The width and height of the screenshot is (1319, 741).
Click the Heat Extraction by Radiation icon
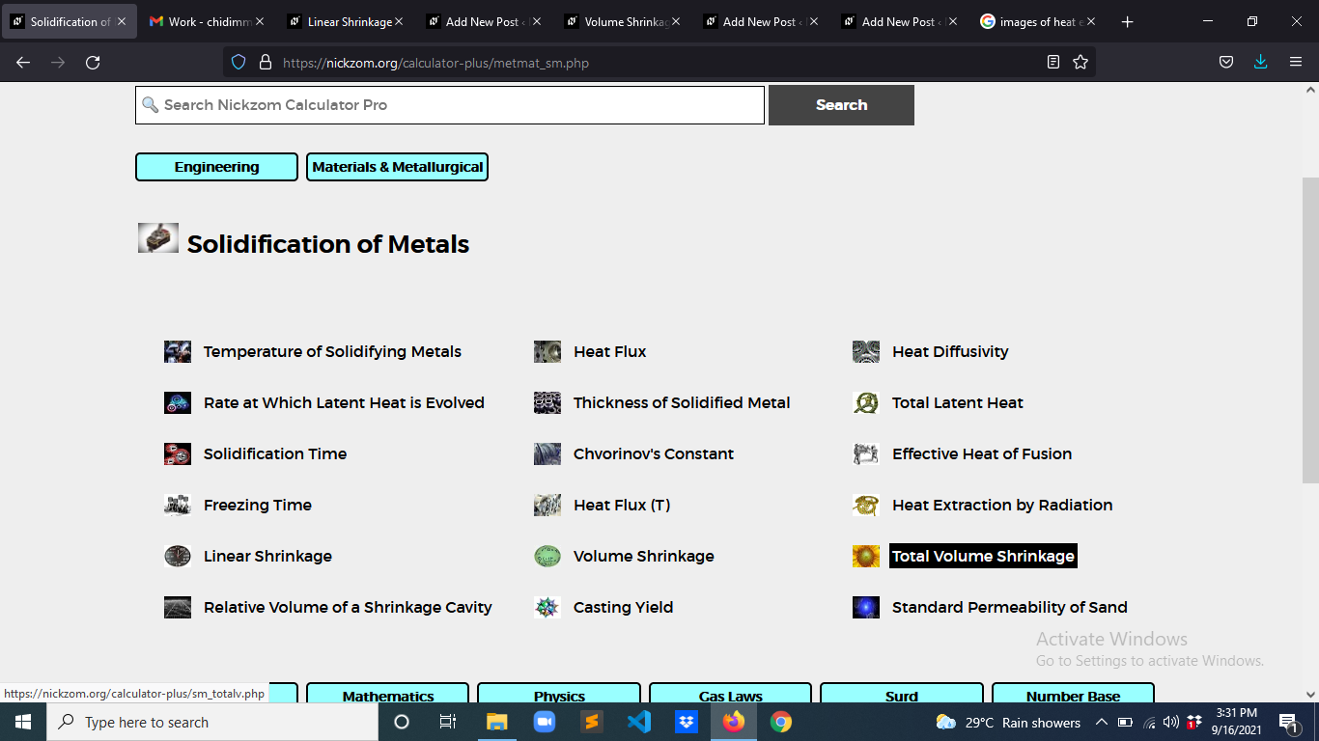pyautogui.click(x=866, y=505)
